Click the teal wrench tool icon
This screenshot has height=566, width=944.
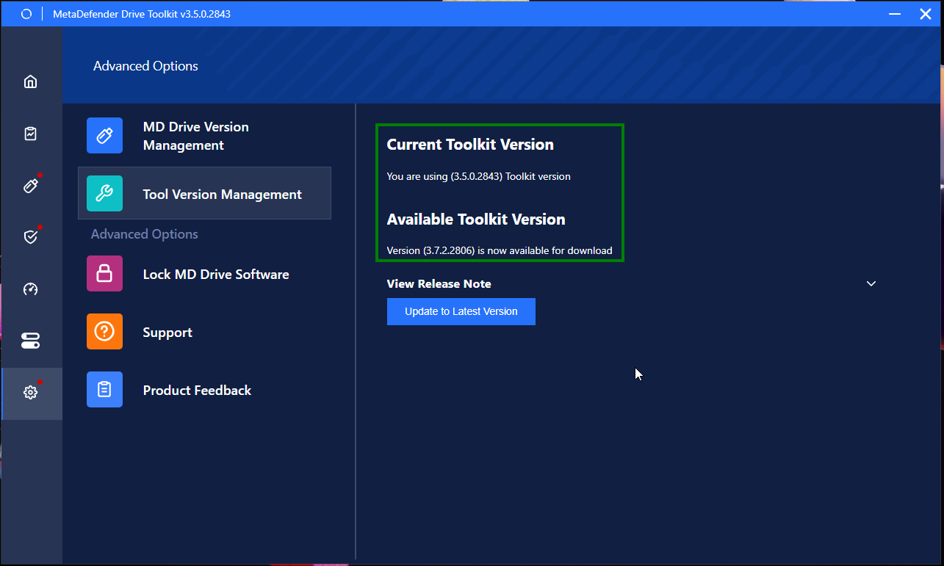click(104, 194)
